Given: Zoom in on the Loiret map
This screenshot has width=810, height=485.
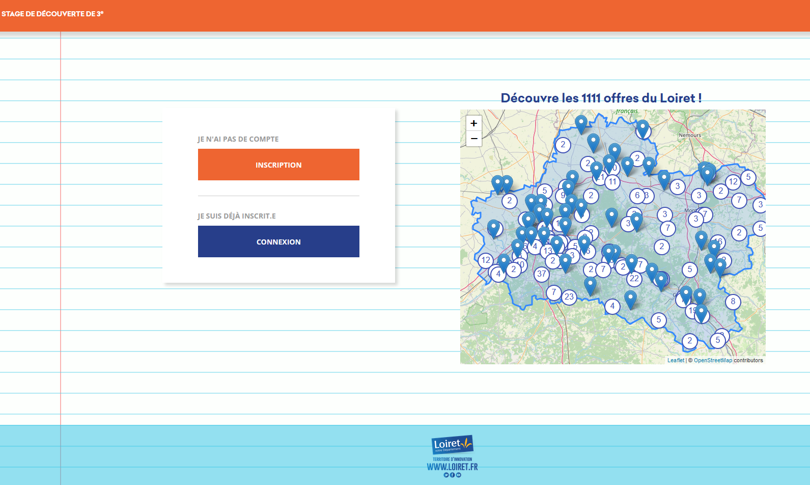Looking at the screenshot, I should (x=473, y=123).
